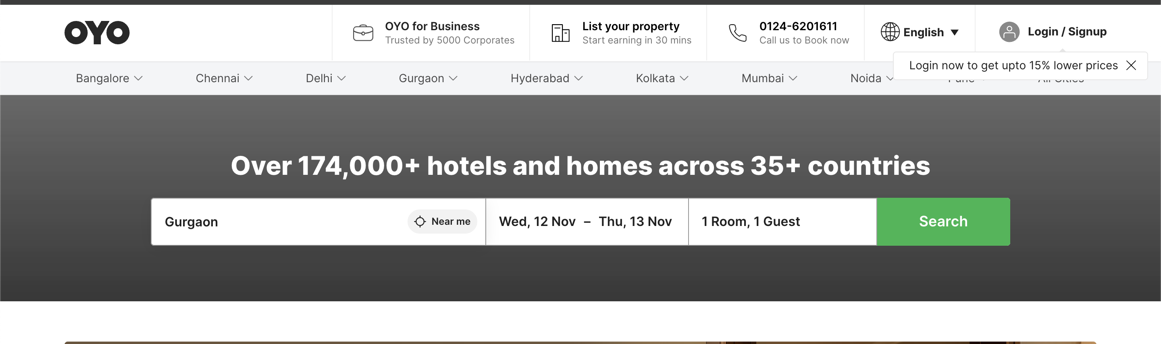This screenshot has height=344, width=1161.
Task: Click the globe language icon
Action: (890, 32)
